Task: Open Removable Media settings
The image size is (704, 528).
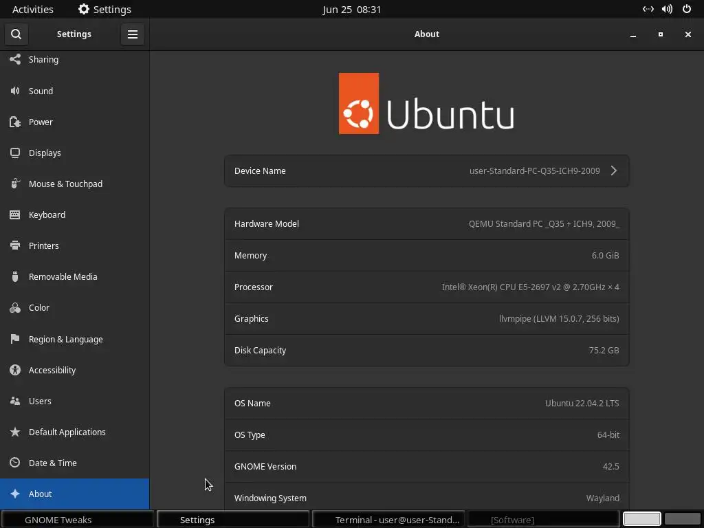Action: [74, 276]
